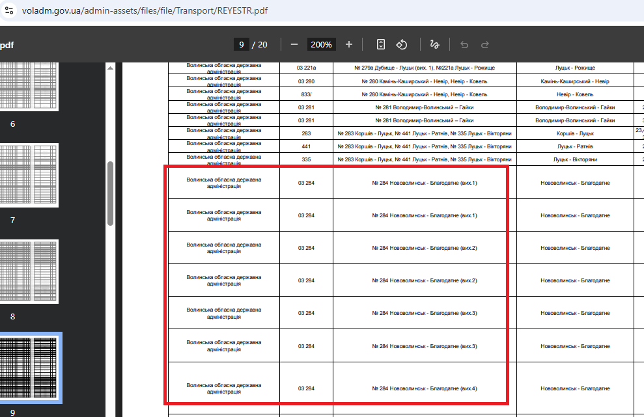Click the cell with code 833/
Image resolution: width=644 pixels, height=417 pixels.
click(306, 94)
